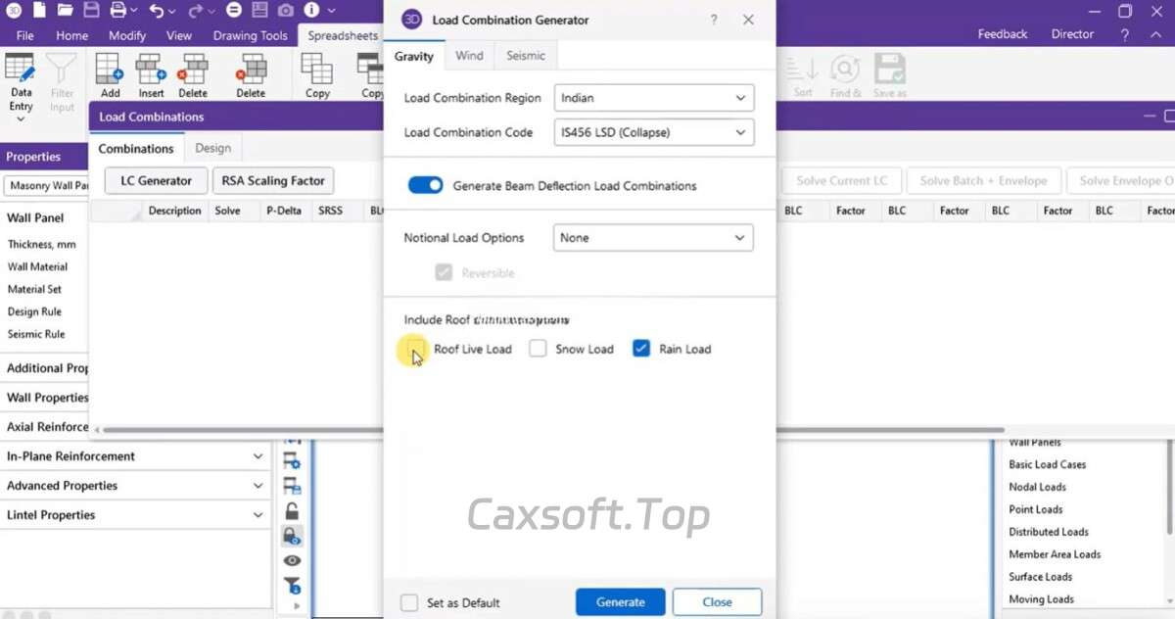Click the RSA Scaling Factor button
The image size is (1175, 619).
pos(273,180)
